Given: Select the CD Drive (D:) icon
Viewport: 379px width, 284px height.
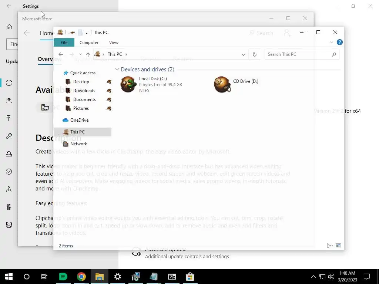Looking at the screenshot, I should (222, 84).
